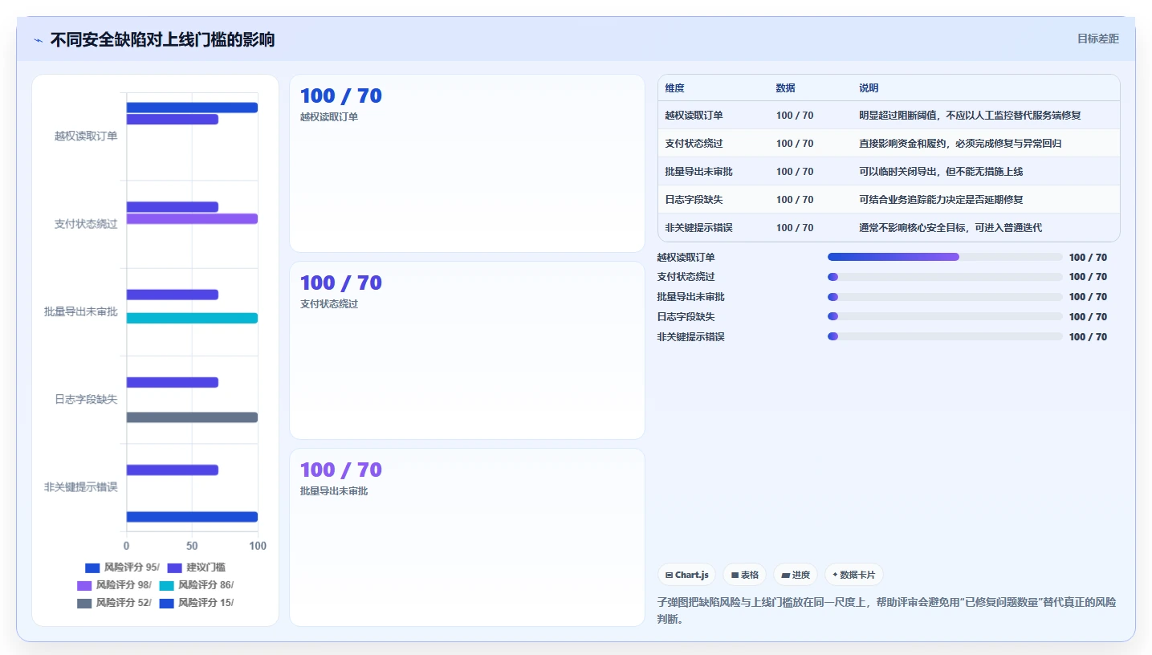
Task: Click the 支付状态绕过 progress bar
Action: point(945,277)
